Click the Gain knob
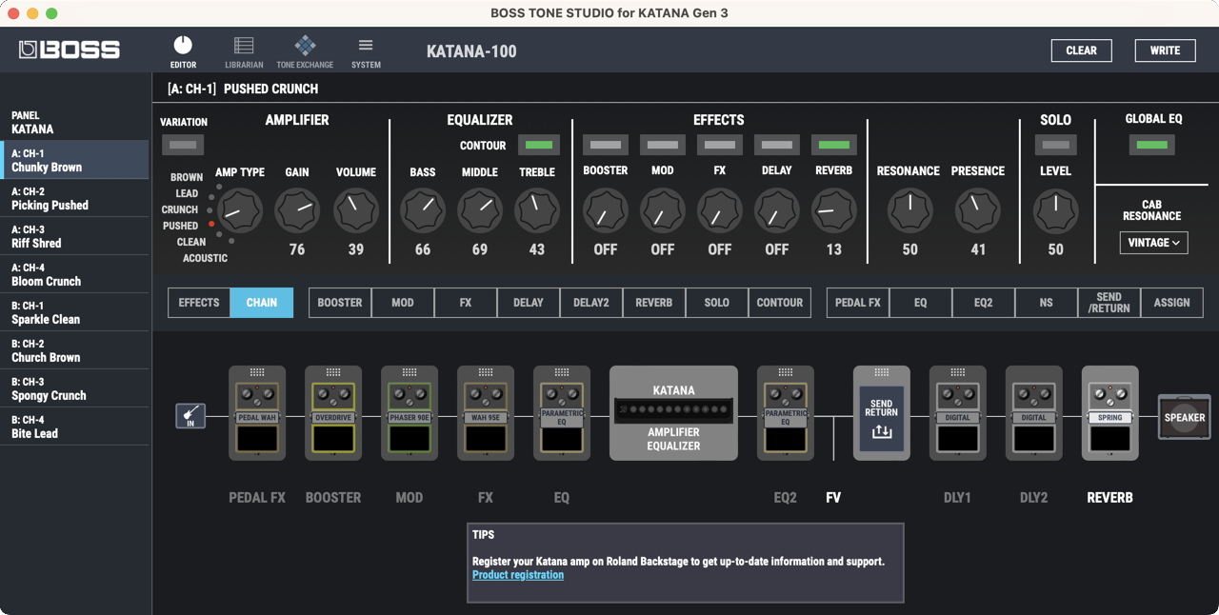1219x615 pixels. (x=297, y=210)
